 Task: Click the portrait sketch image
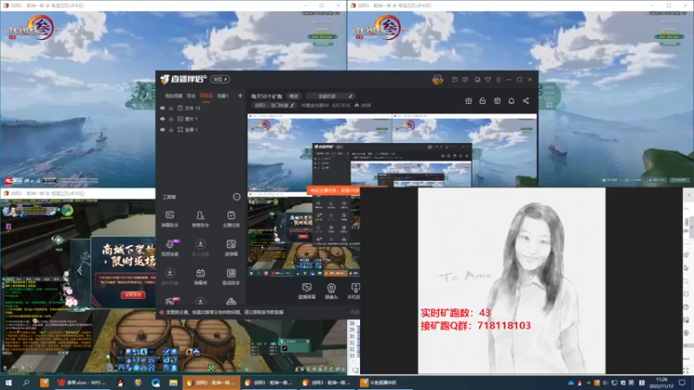[x=512, y=280]
